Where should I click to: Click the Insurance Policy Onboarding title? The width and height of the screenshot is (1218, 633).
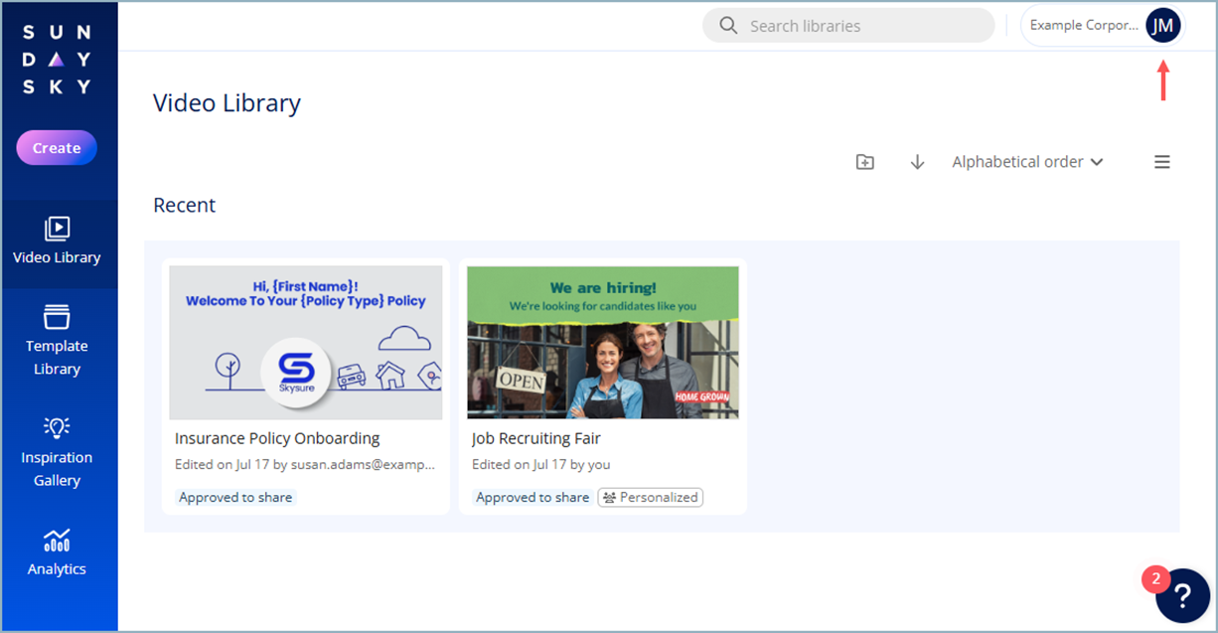pyautogui.click(x=277, y=438)
